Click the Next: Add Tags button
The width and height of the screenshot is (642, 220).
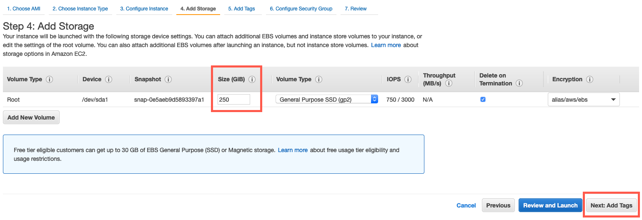pos(611,205)
